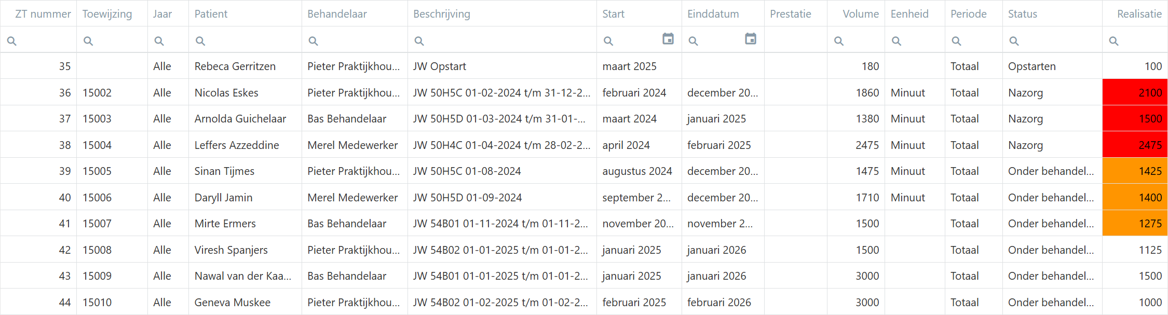Viewport: 1168px width, 315px height.
Task: Click the Status filter search icon
Action: point(1014,41)
